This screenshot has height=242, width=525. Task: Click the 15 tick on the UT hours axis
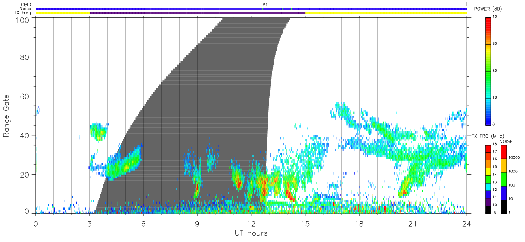point(305,223)
